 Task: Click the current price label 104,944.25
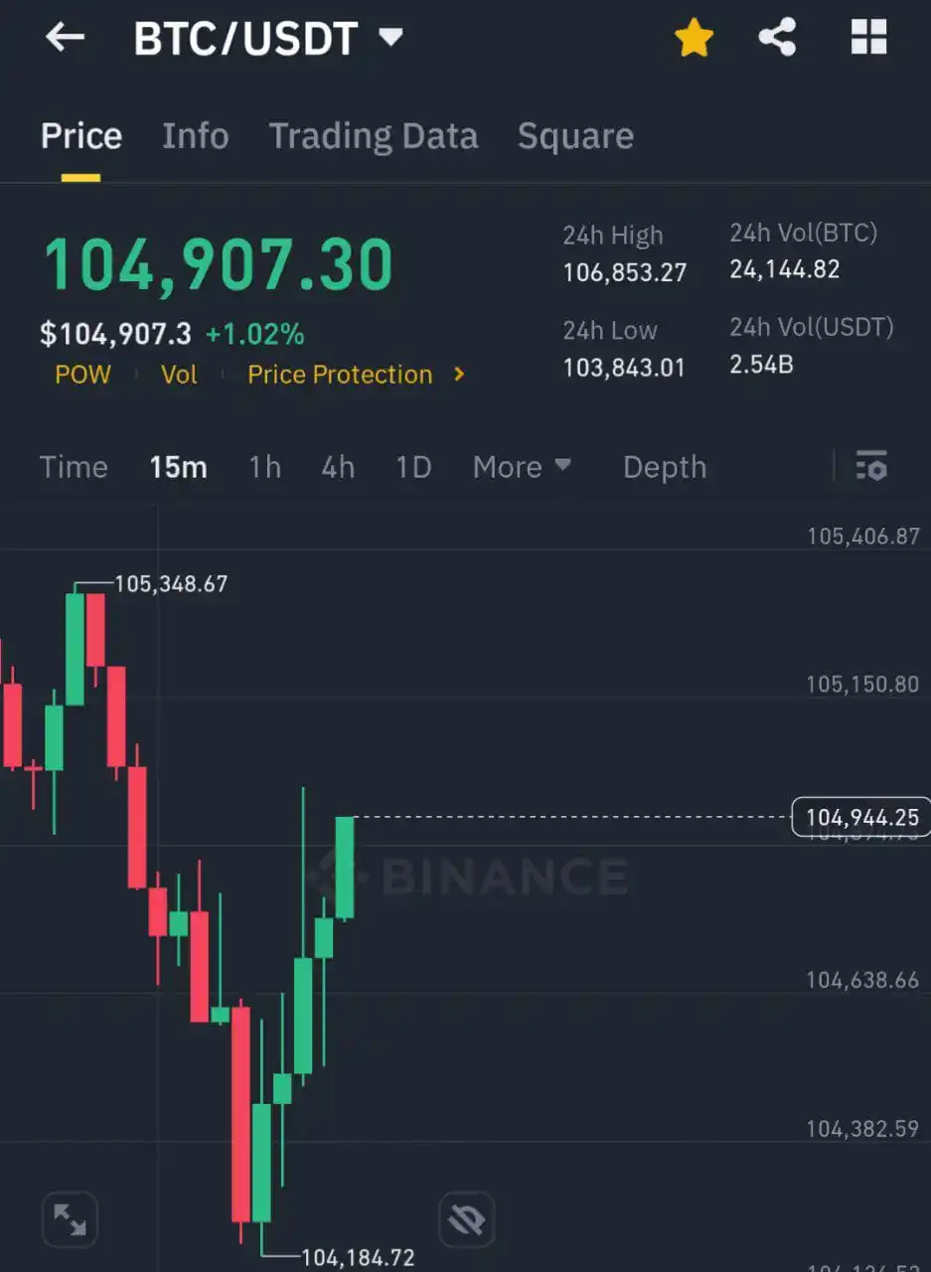tap(861, 818)
